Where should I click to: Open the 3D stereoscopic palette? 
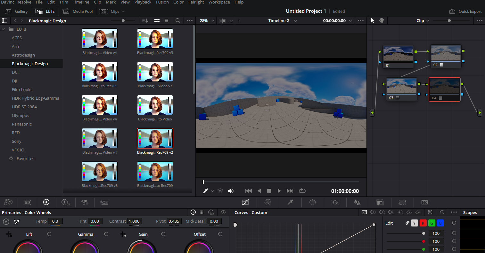[x=425, y=202]
